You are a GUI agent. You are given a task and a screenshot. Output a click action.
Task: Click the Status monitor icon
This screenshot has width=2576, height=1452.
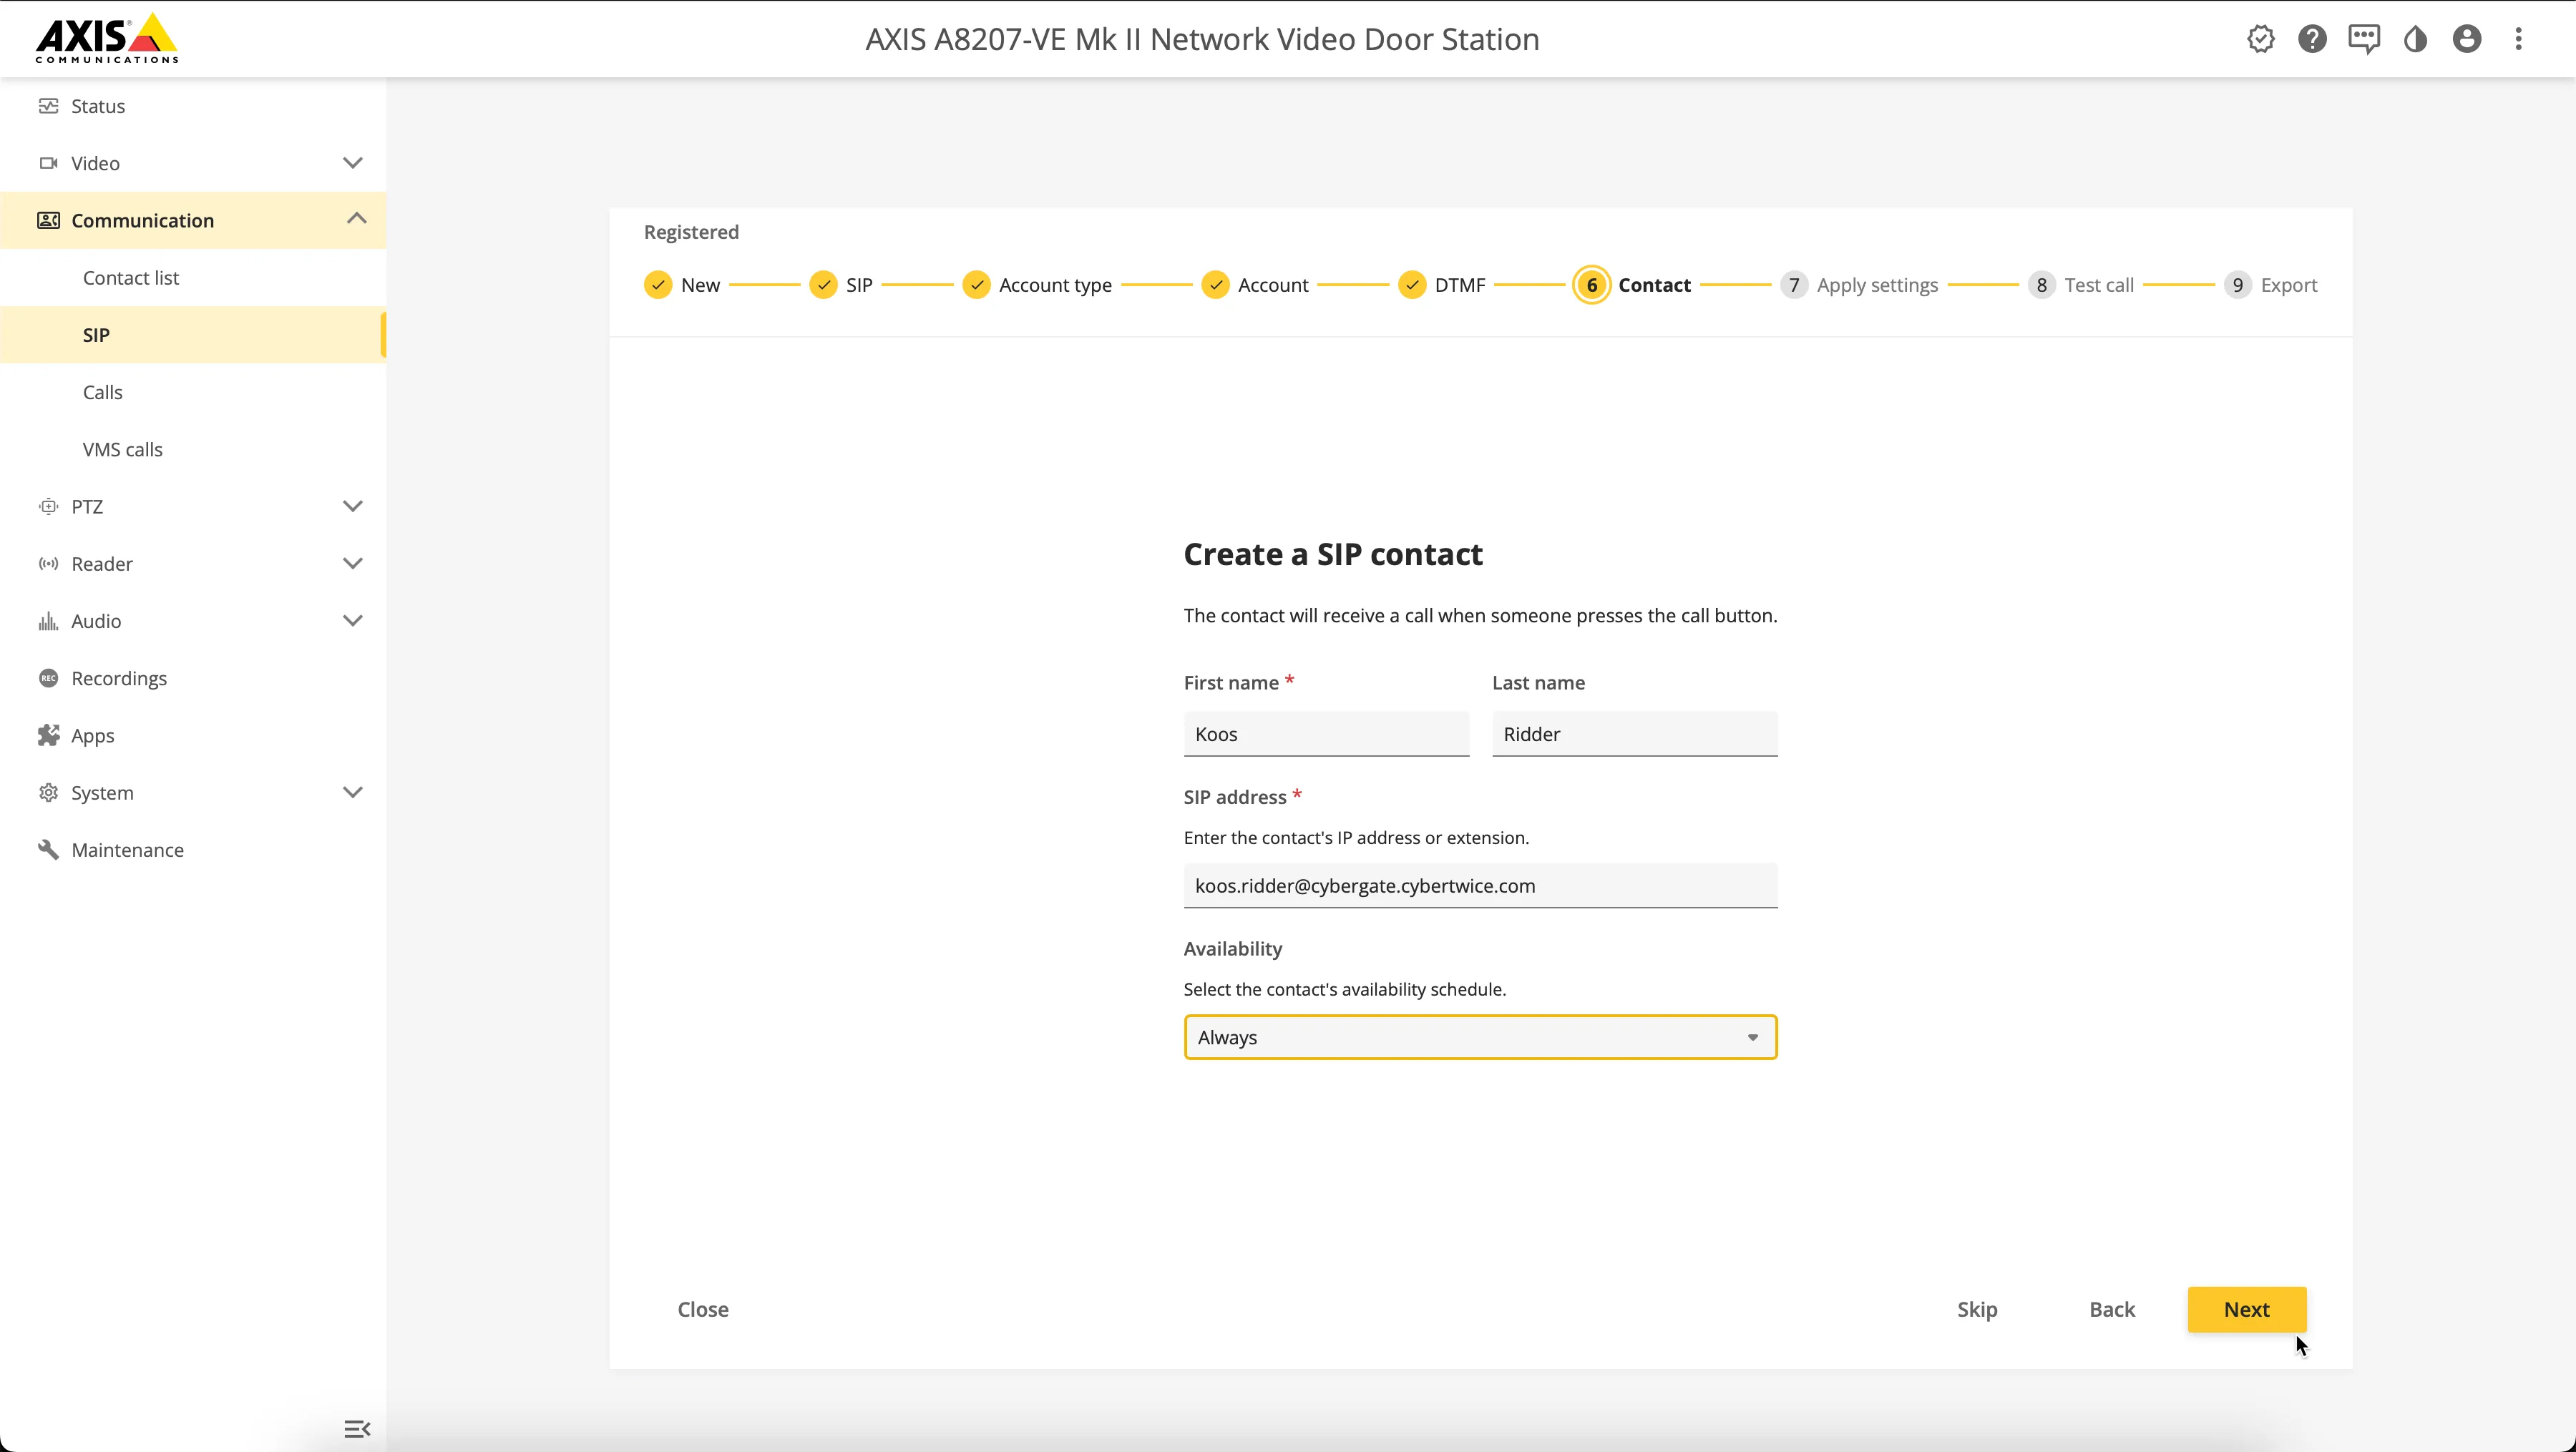click(x=48, y=106)
